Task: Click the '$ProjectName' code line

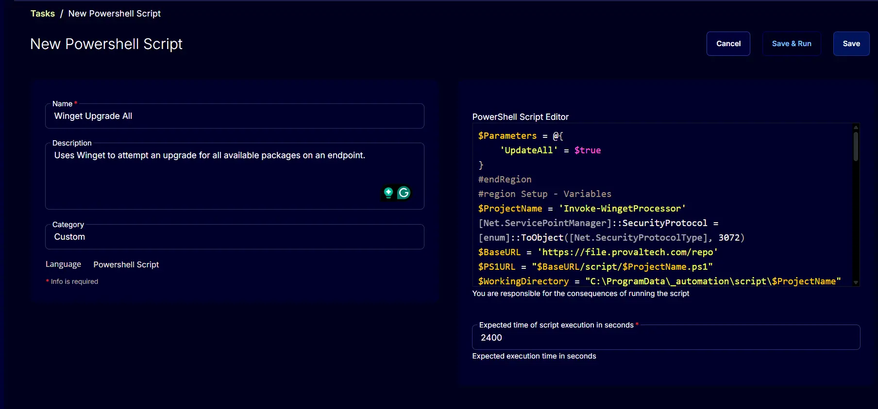Action: [582, 209]
